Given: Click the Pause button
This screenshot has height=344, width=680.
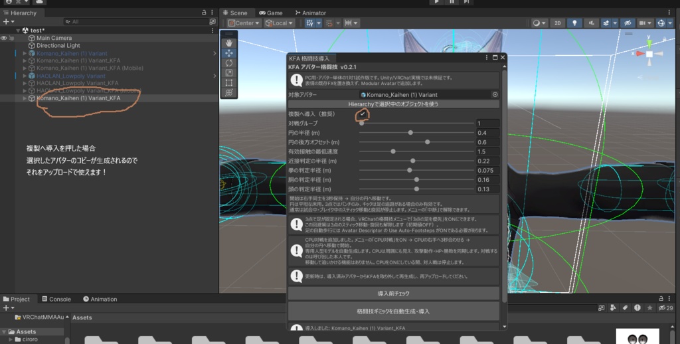Looking at the screenshot, I should click(x=452, y=2).
